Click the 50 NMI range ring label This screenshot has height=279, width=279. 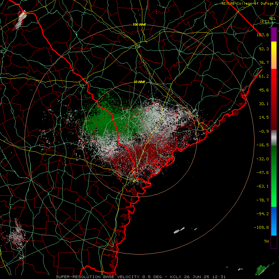pyautogui.click(x=139, y=82)
